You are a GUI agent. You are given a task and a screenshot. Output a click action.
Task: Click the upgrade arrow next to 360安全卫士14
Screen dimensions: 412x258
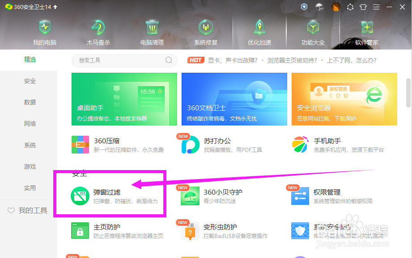55,7
